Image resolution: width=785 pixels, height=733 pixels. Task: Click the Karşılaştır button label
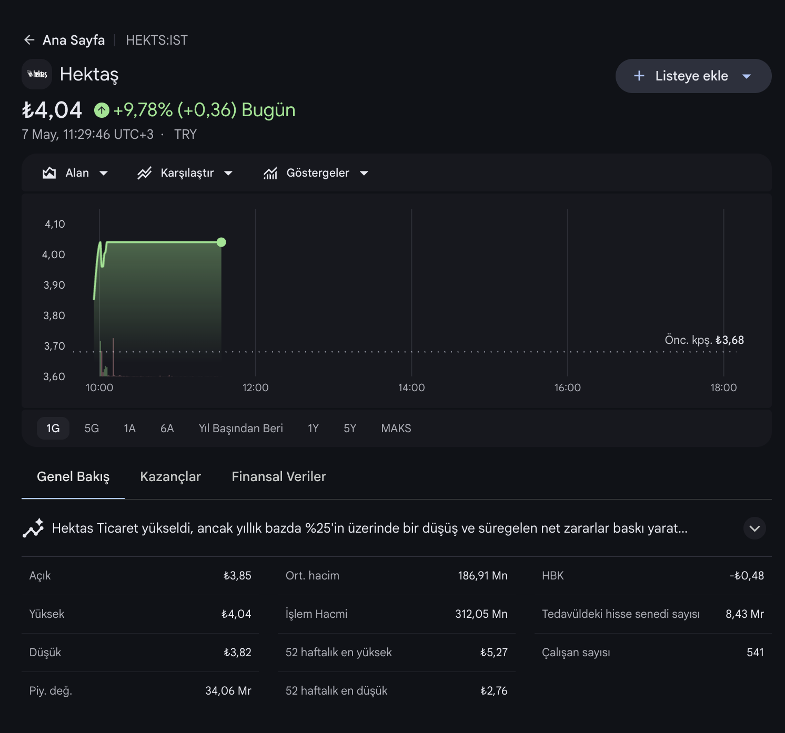[187, 173]
